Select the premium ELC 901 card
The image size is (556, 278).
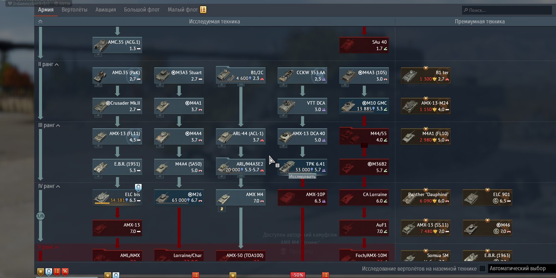pos(488,197)
